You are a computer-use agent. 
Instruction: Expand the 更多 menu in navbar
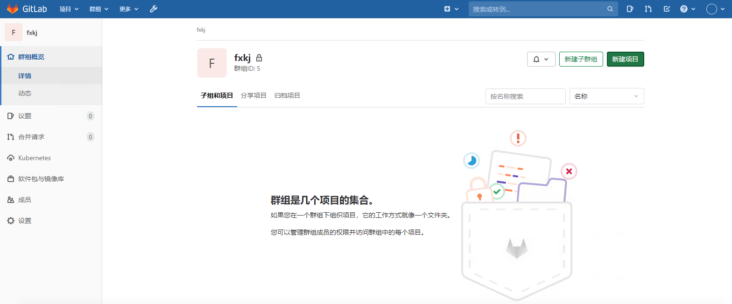(129, 9)
